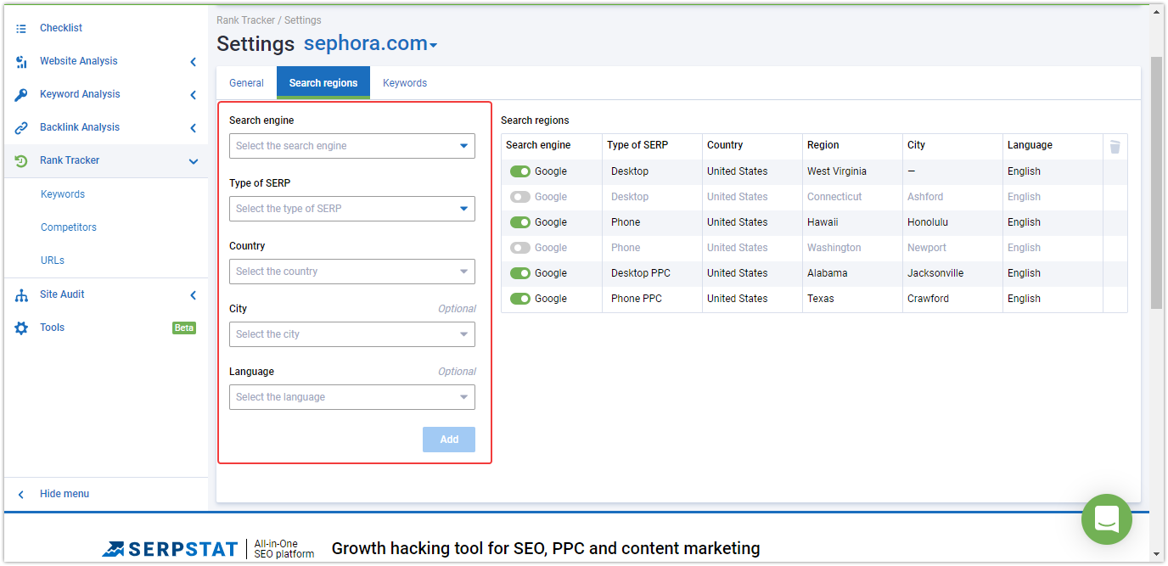Image resolution: width=1168 pixels, height=566 pixels.
Task: Click the West Virginia cell
Action: (x=837, y=171)
